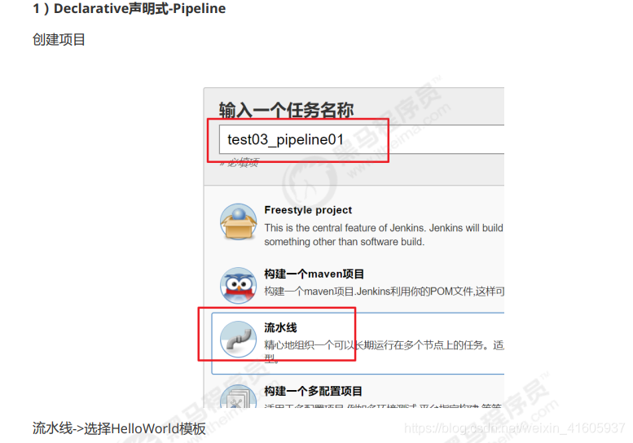Viewport: 633px width, 443px height.
Task: Choose 构建一个多配置项目 title
Action: pyautogui.click(x=313, y=391)
